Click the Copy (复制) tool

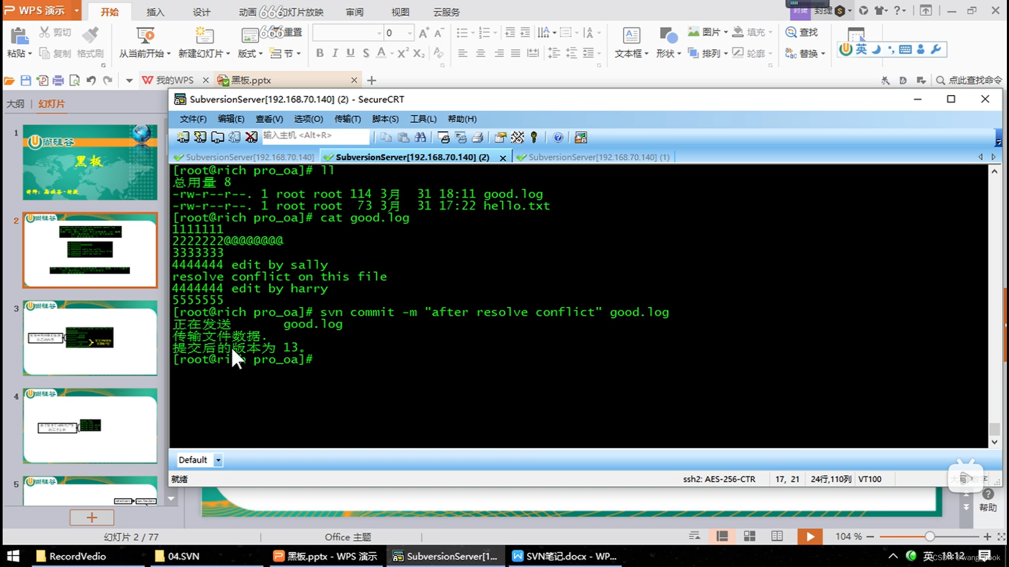coord(55,53)
